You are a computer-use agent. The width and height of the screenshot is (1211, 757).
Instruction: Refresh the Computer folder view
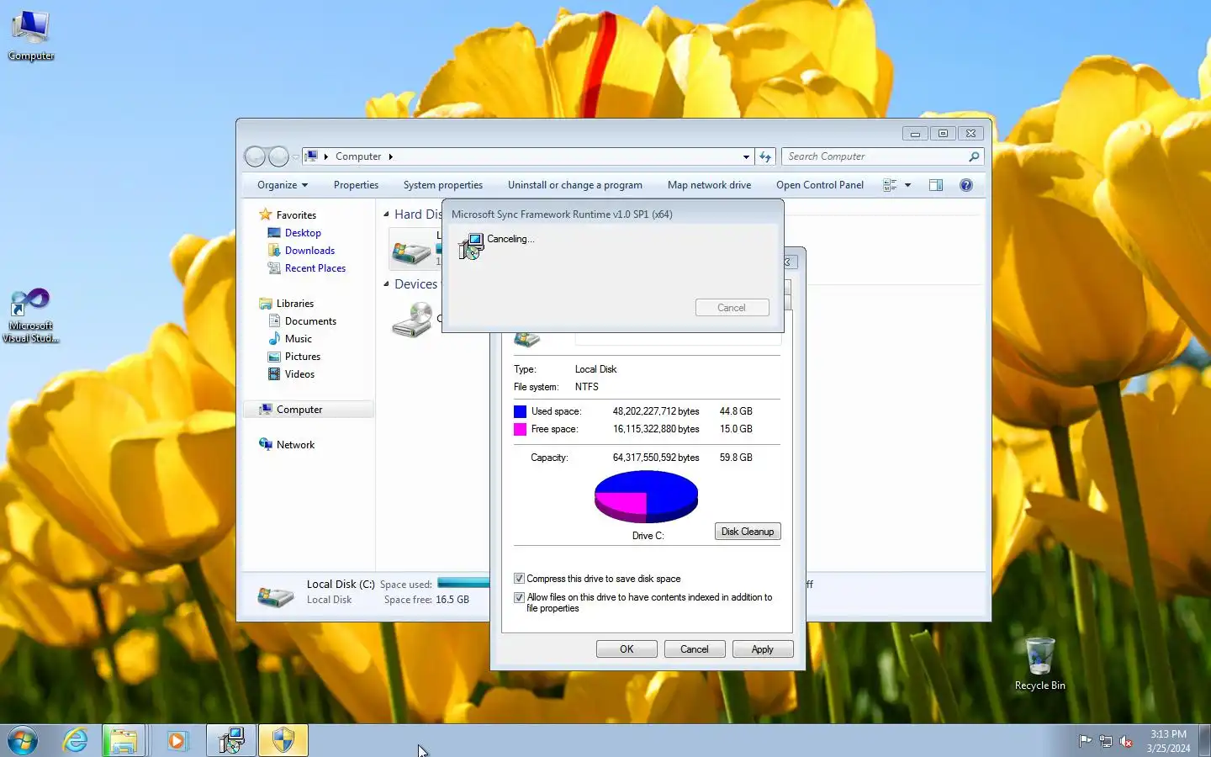(x=765, y=156)
